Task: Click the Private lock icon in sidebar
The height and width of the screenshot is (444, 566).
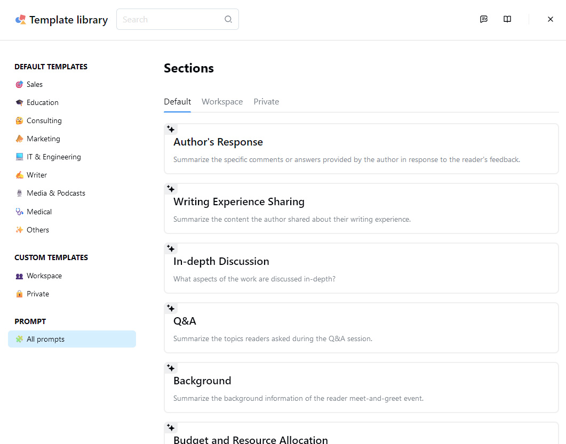Action: coord(19,294)
